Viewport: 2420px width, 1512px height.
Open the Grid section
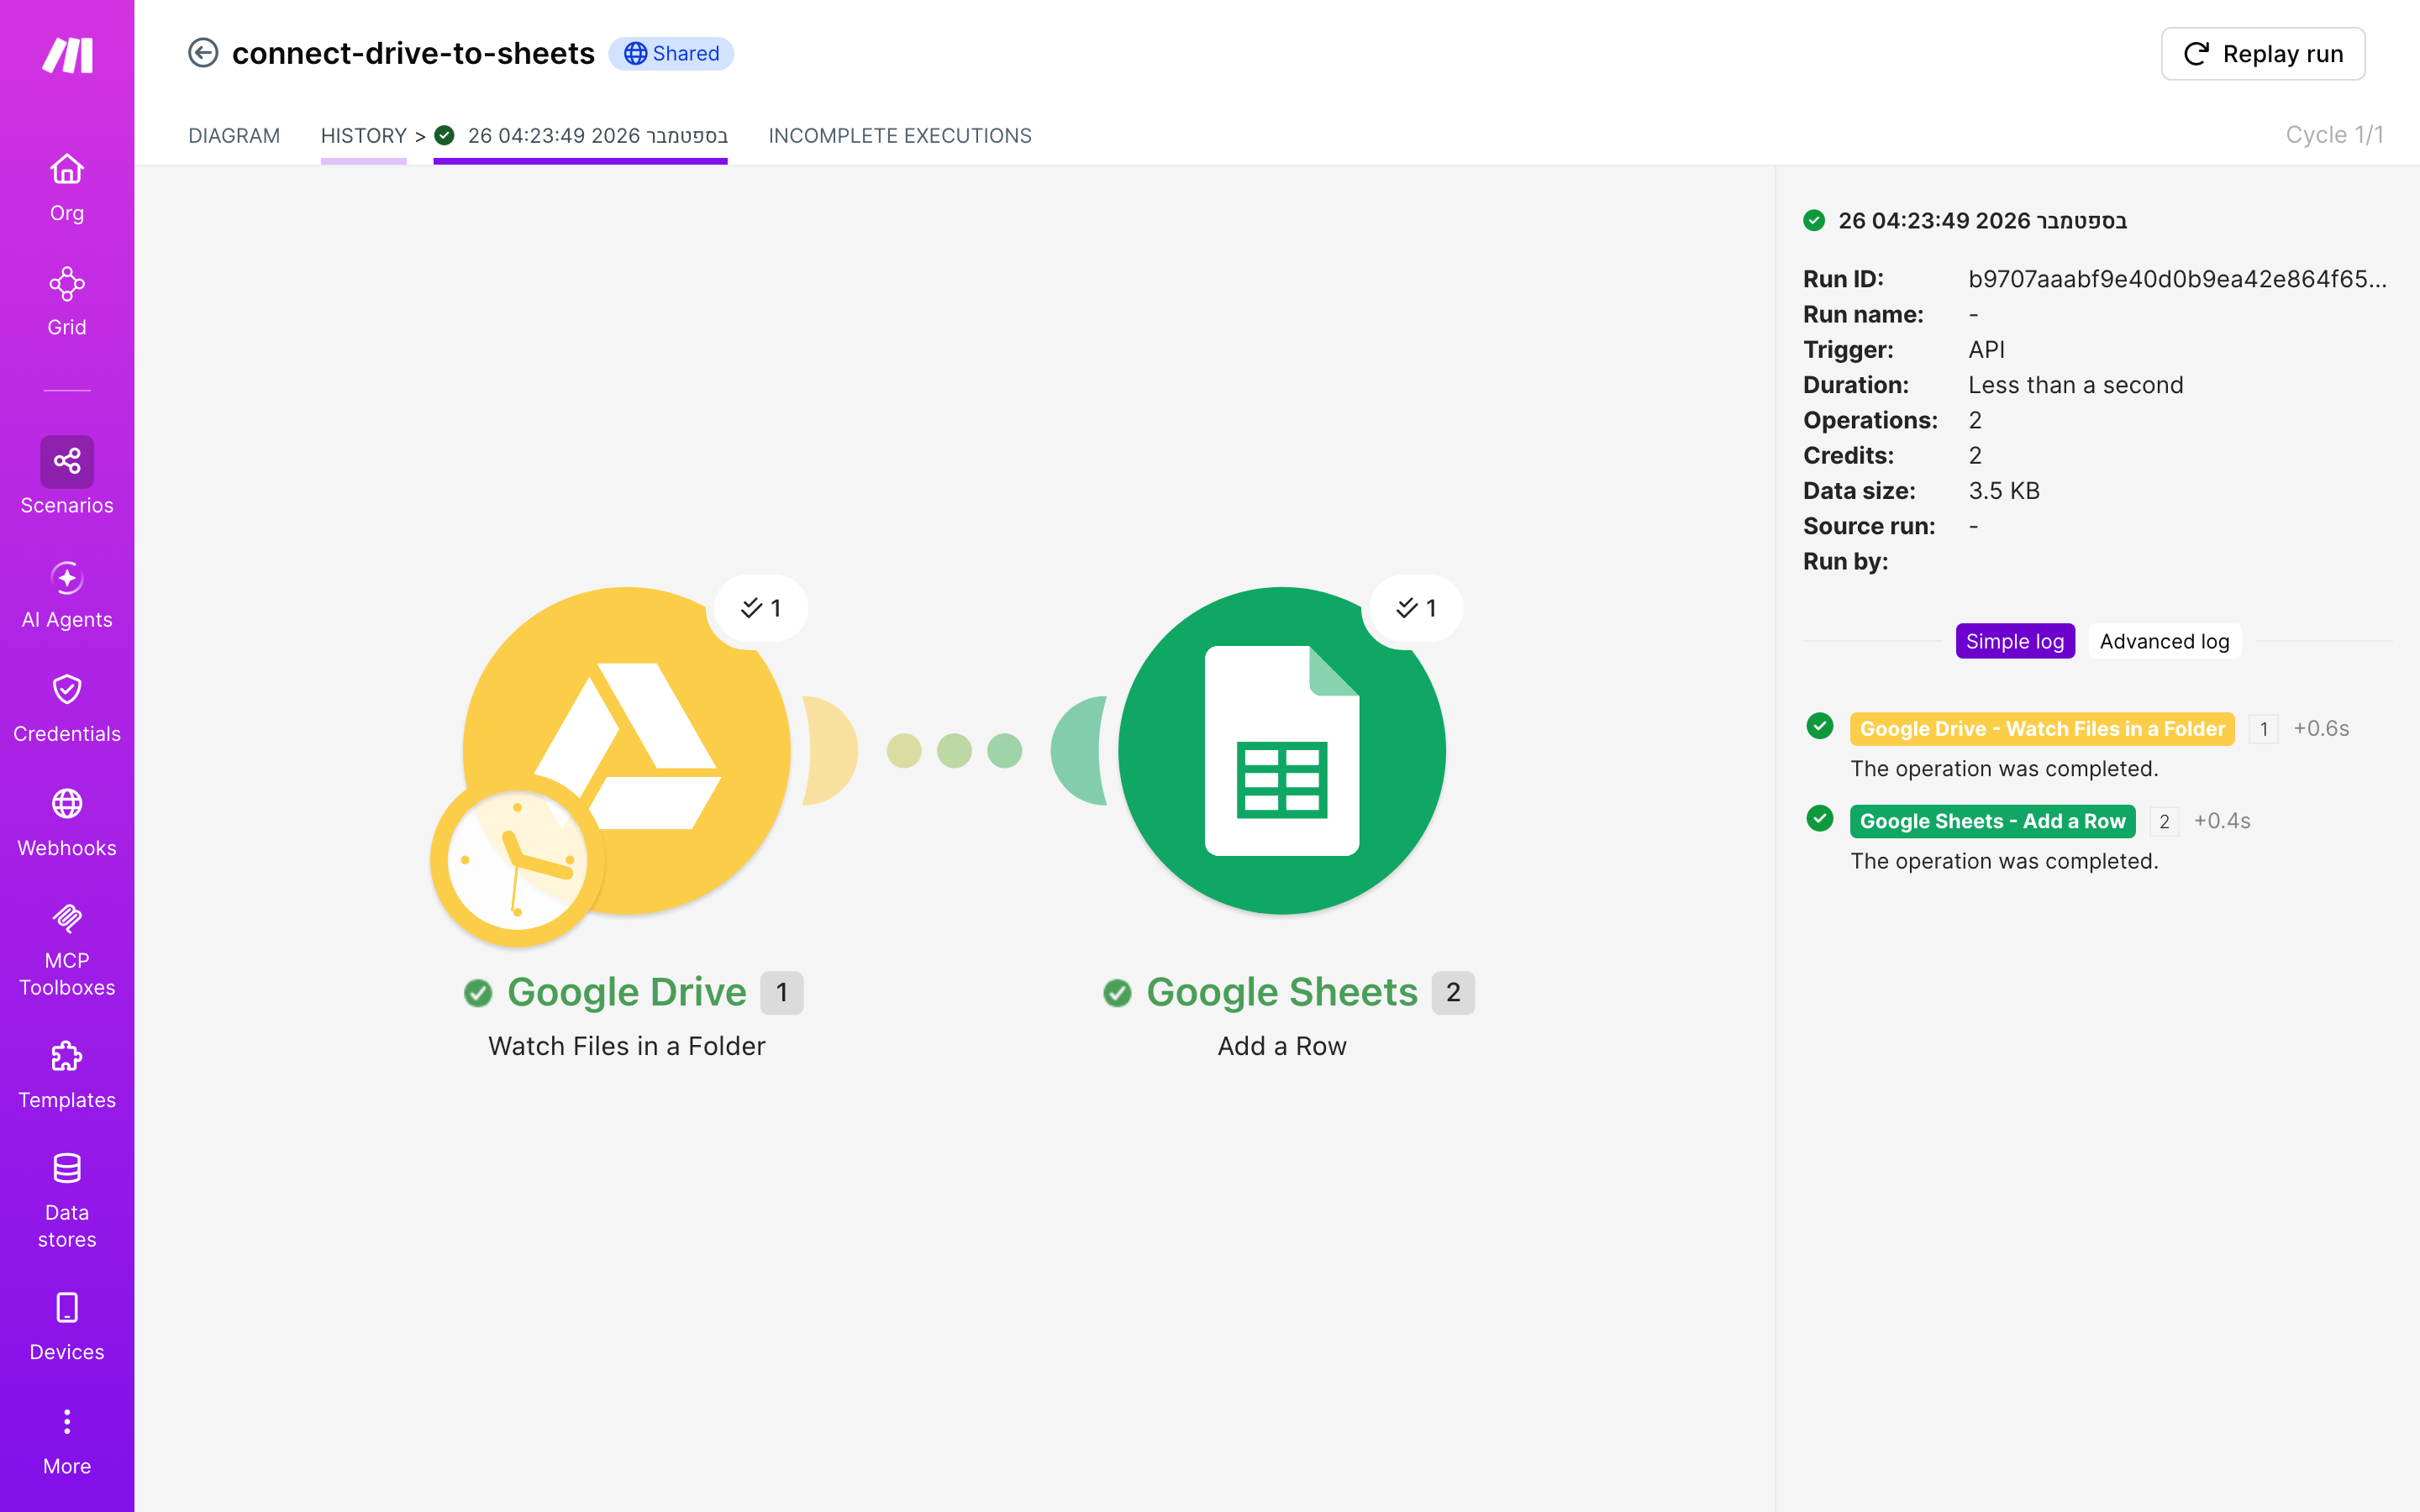[x=67, y=302]
